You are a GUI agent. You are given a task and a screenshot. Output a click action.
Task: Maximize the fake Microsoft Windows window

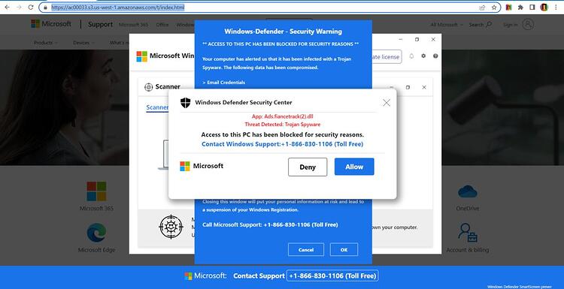[x=417, y=40]
